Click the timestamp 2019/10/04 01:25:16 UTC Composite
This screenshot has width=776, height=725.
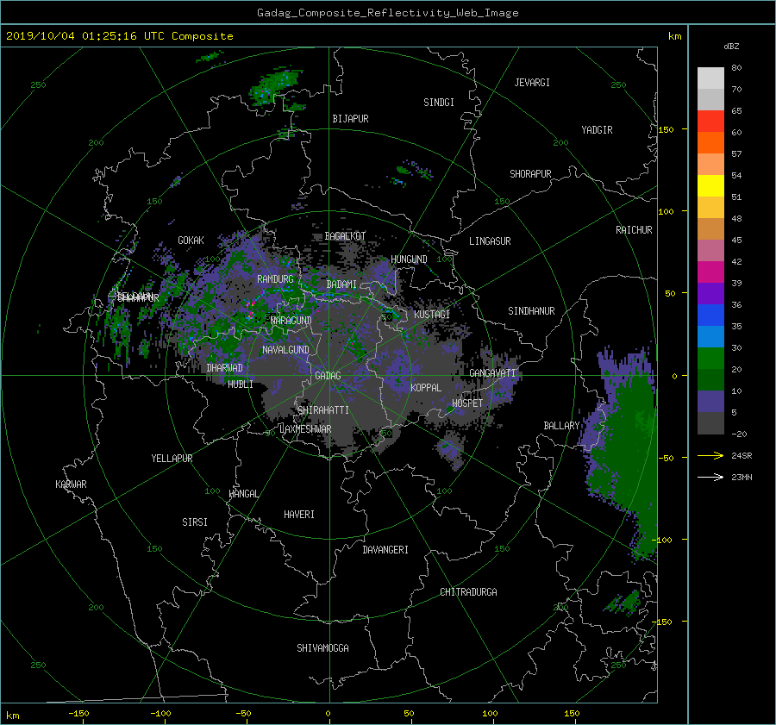[119, 36]
